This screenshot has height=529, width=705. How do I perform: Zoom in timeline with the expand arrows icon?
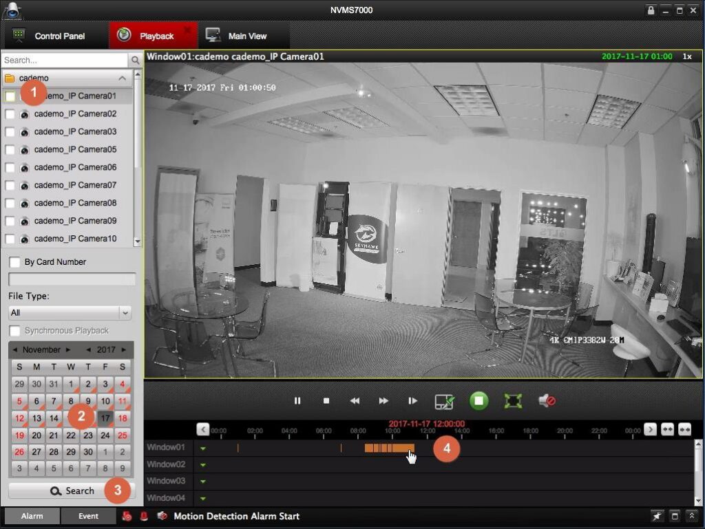668,430
